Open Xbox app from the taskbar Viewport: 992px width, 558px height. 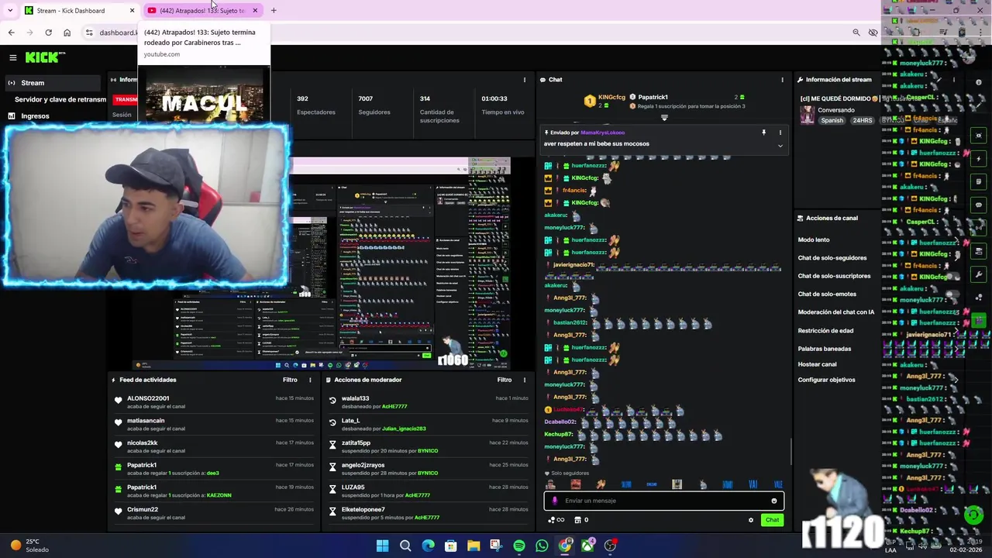588,546
